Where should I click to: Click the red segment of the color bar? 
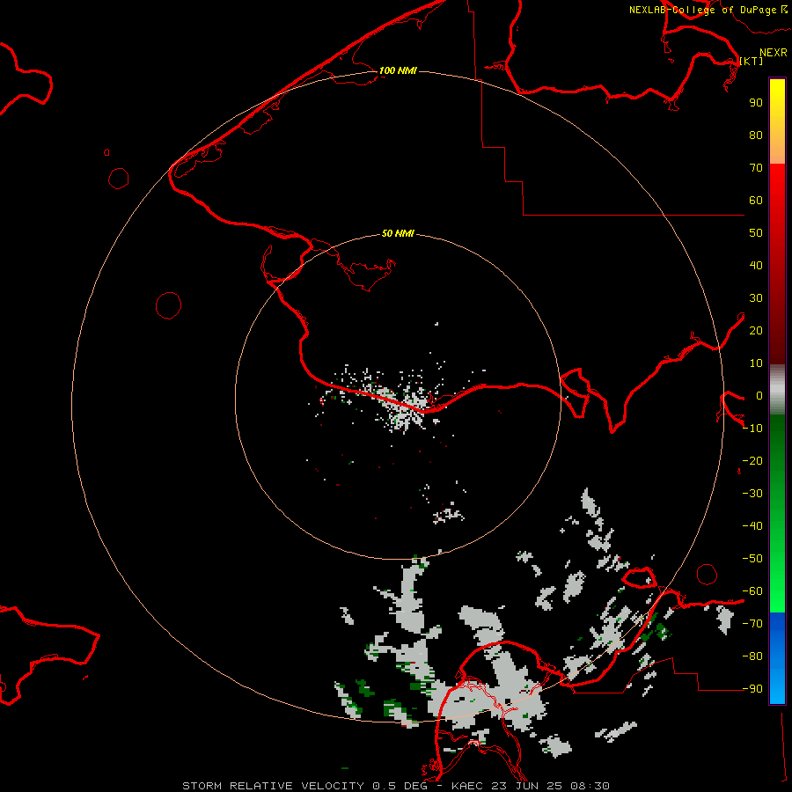pyautogui.click(x=777, y=264)
